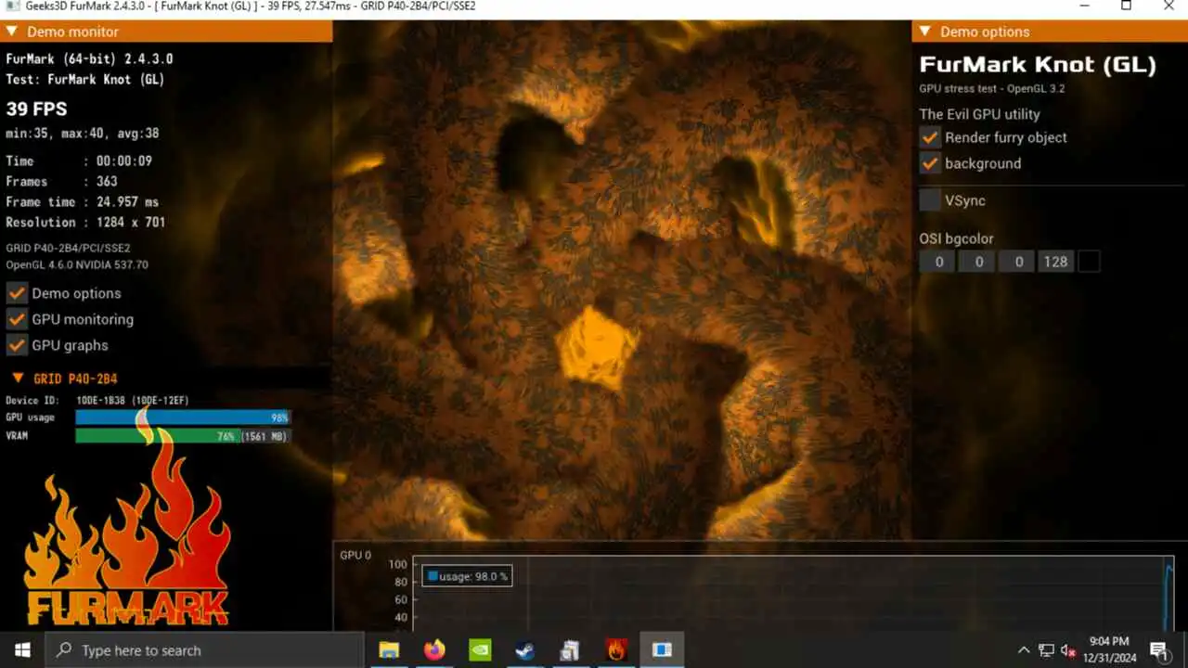This screenshot has height=668, width=1188.
Task: Click the Time 00:00:09 line
Action: pyautogui.click(x=79, y=161)
